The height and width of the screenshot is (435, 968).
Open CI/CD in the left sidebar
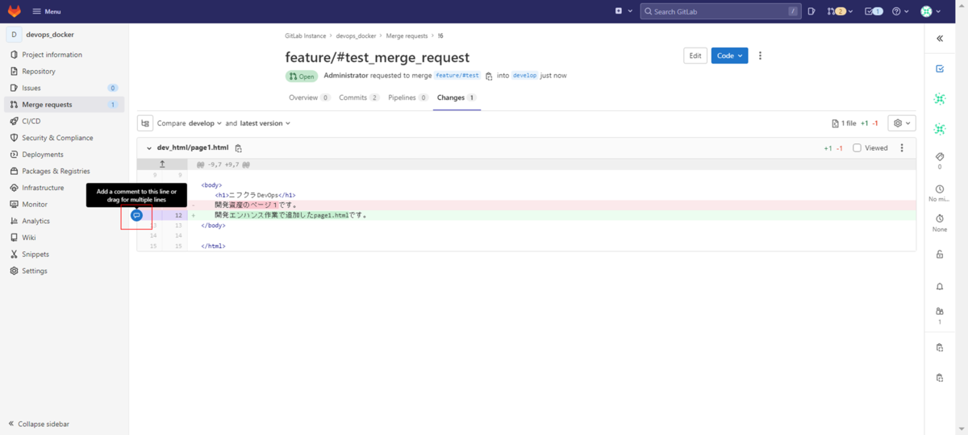tap(31, 121)
